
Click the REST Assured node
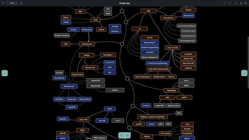100,138
